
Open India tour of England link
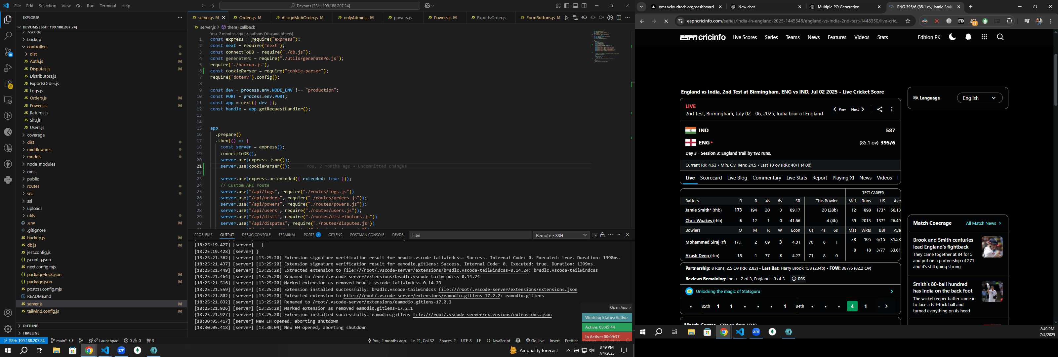799,114
